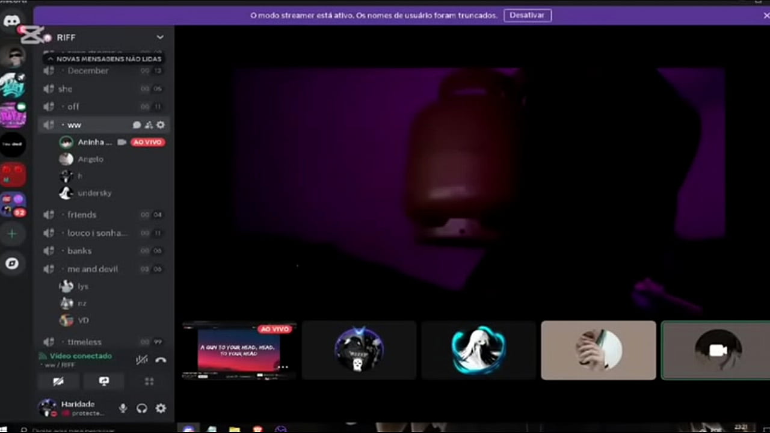This screenshot has height=433, width=770.
Task: Join the friends voice channel
Action: click(82, 215)
